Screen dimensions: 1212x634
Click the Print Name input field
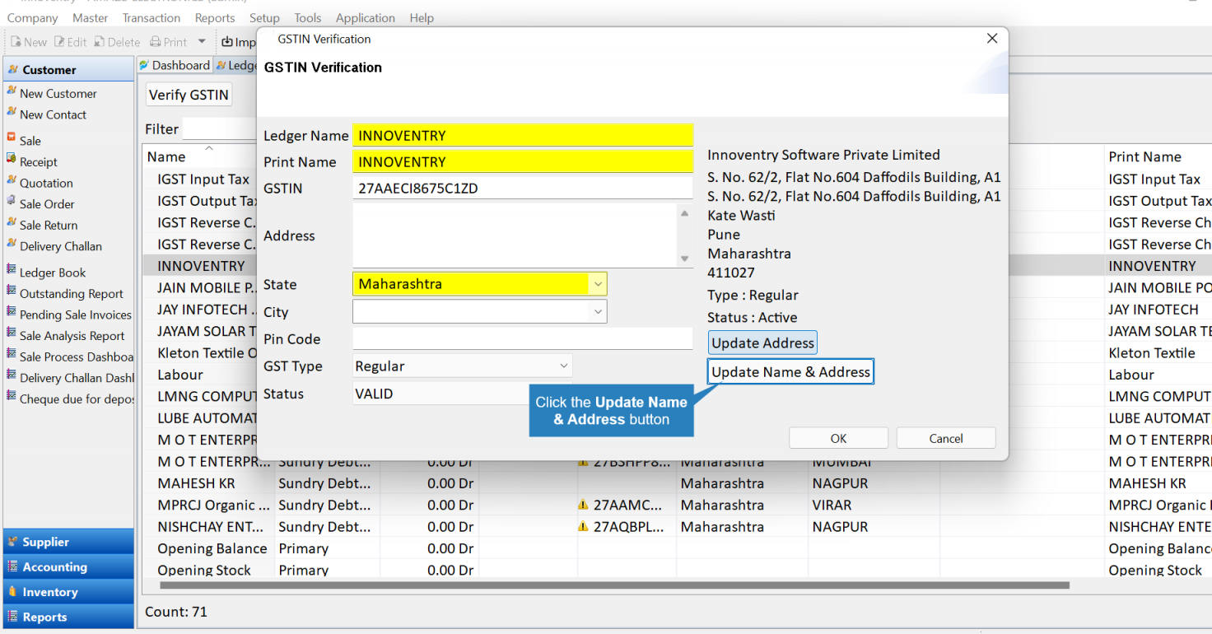pos(523,162)
